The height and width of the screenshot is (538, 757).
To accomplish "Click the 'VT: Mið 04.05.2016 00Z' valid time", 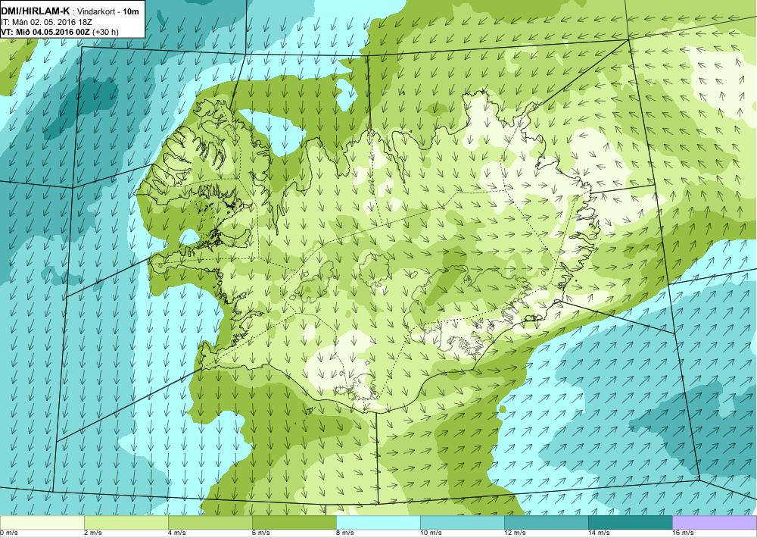I will [x=45, y=32].
